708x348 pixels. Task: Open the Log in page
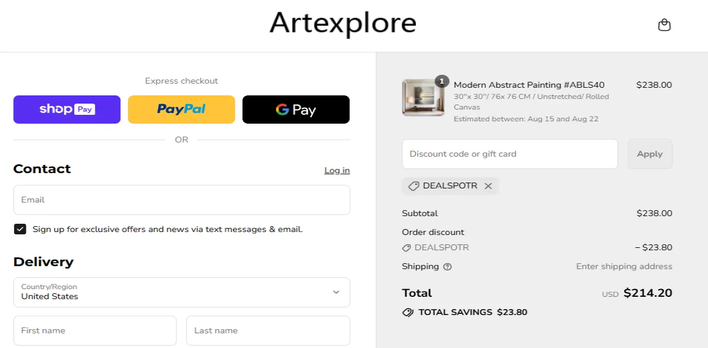pyautogui.click(x=337, y=170)
